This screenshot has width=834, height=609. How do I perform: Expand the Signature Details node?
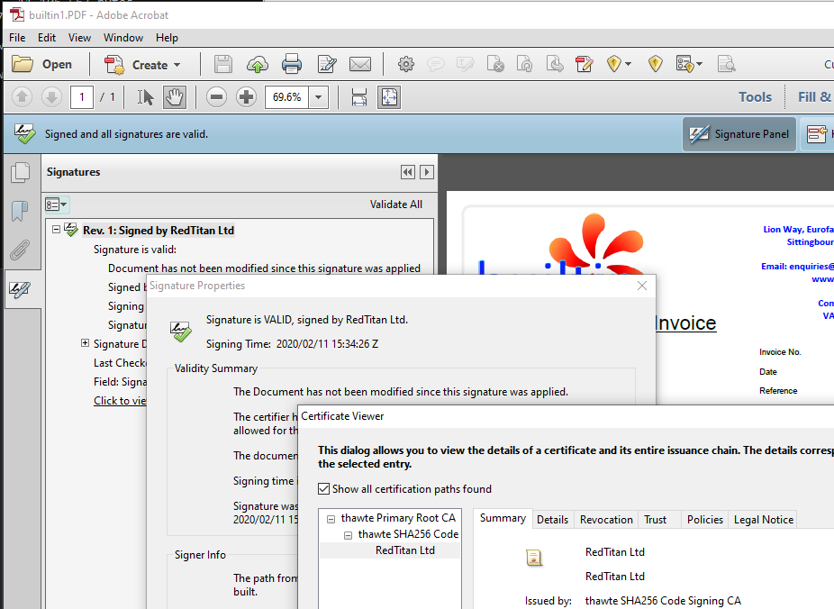coord(85,343)
